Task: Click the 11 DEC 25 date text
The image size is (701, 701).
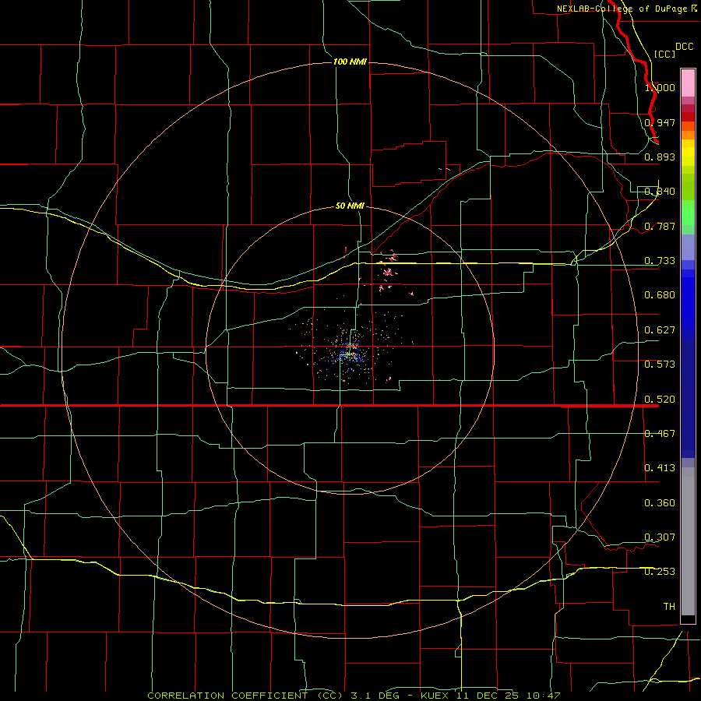Action: tap(488, 696)
